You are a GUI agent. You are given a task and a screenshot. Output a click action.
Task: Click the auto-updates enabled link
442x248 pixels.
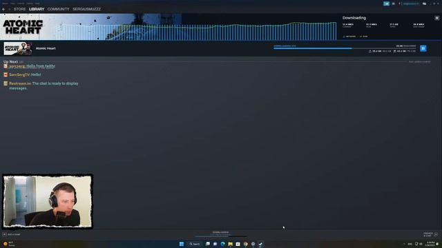[x=419, y=61]
